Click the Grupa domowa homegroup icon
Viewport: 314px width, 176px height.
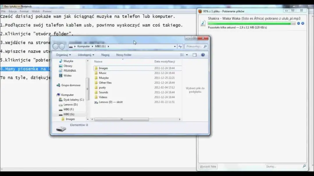[x=58, y=85]
